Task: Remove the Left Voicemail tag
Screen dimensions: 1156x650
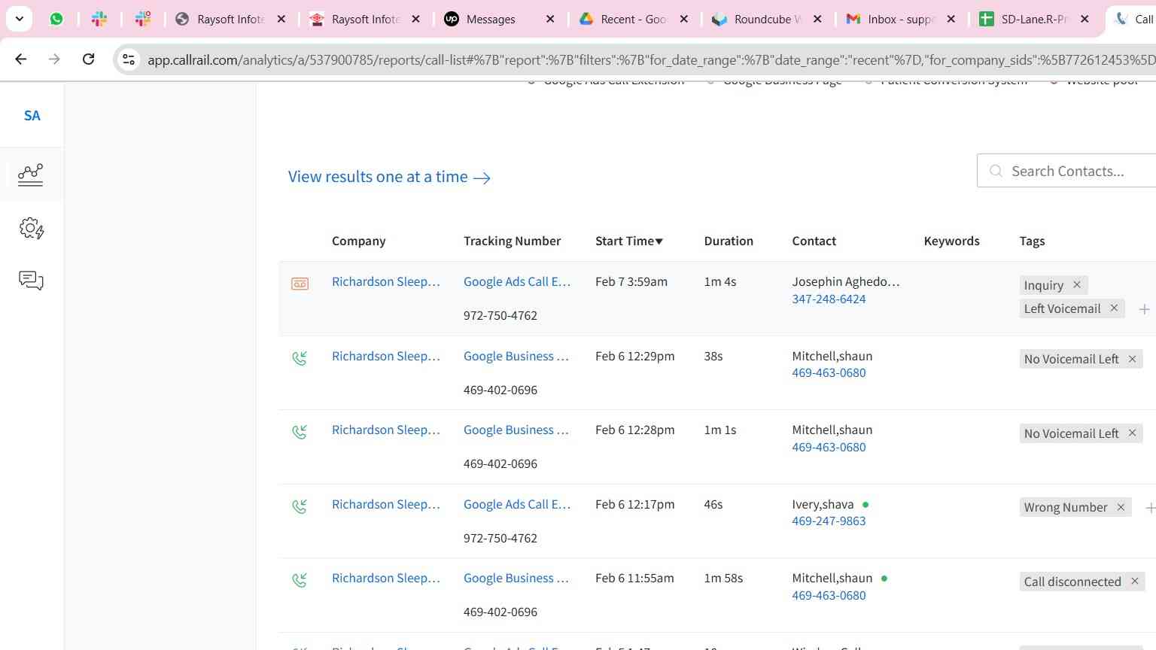Action: click(x=1114, y=308)
